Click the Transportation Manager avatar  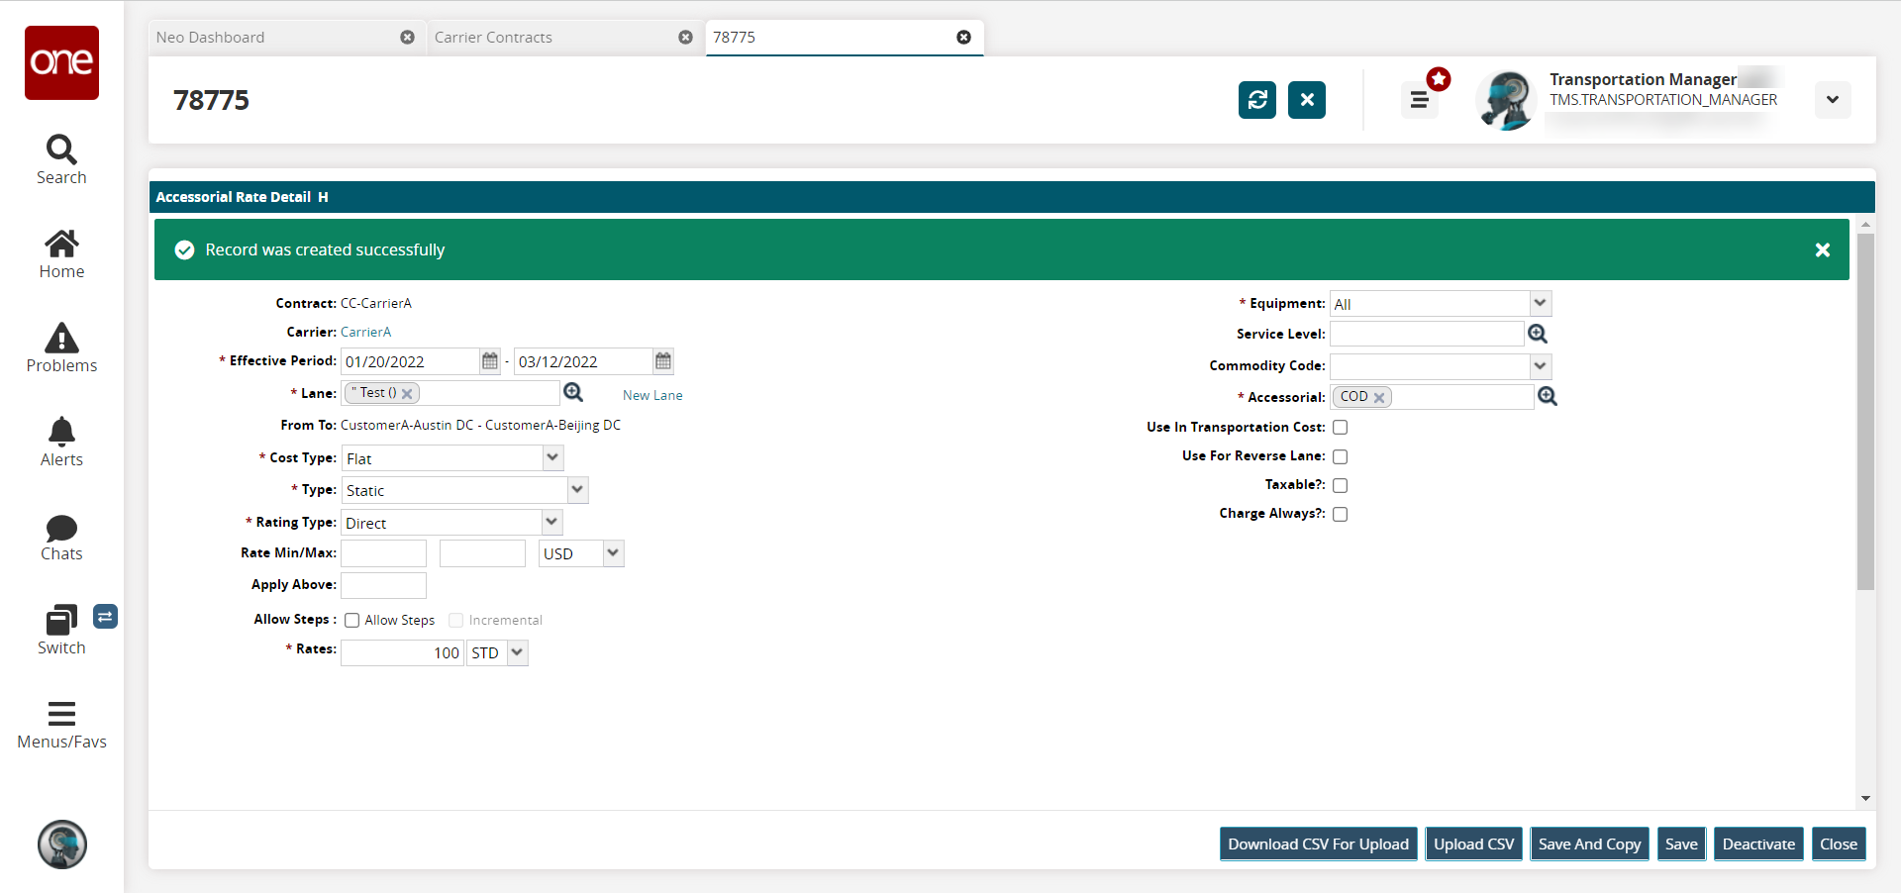pyautogui.click(x=1506, y=100)
